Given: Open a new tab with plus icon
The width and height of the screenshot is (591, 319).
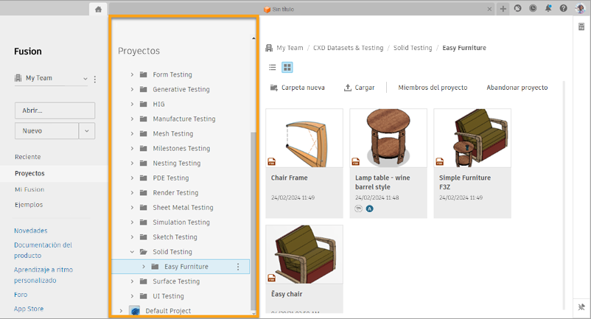Looking at the screenshot, I should [503, 9].
